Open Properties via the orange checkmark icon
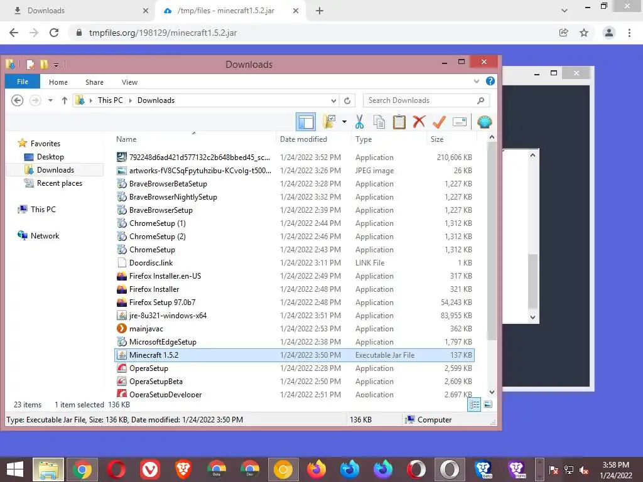This screenshot has height=482, width=643. coord(439,122)
